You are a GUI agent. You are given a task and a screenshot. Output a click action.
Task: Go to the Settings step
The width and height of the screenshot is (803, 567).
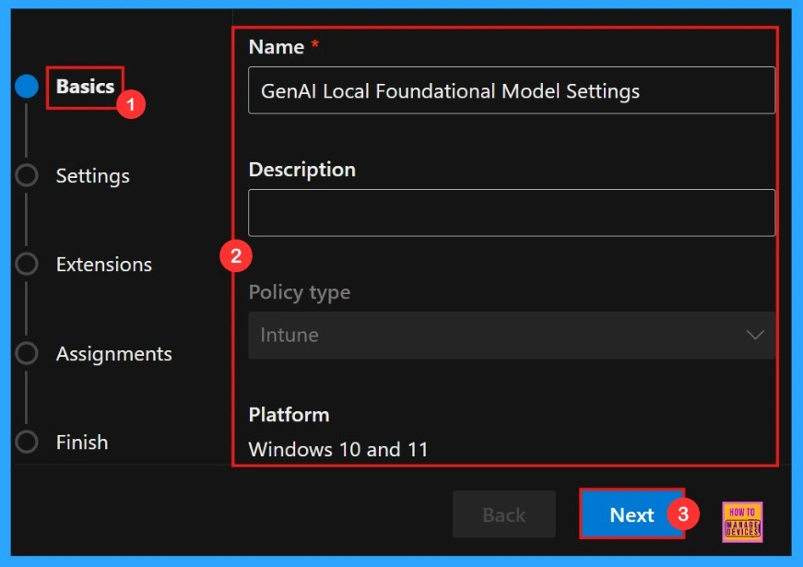[x=93, y=176]
